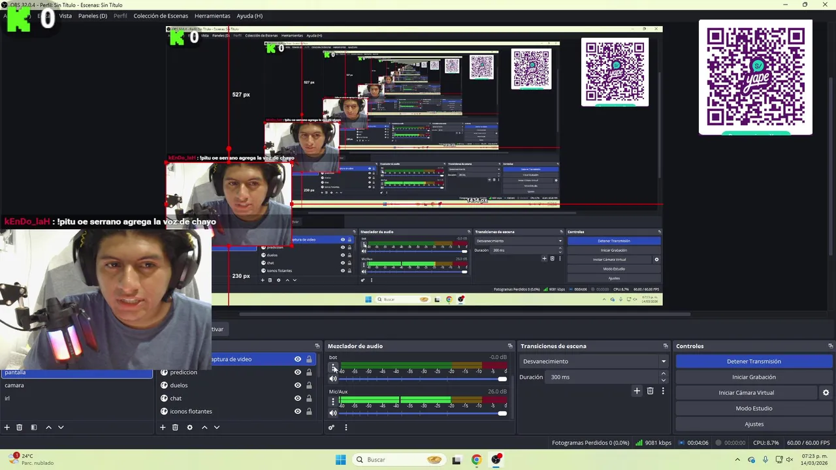Click Mic/Aux volume slider

pos(422,413)
